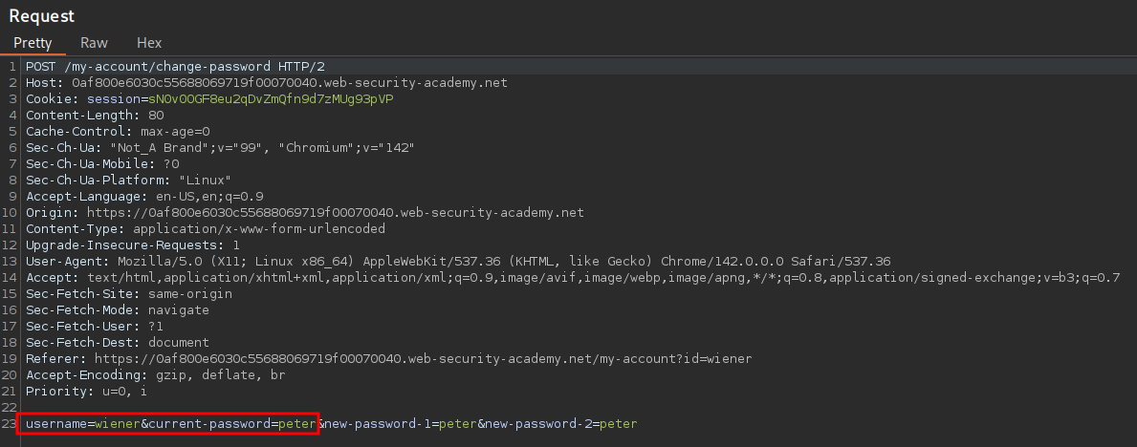This screenshot has height=447, width=1137.
Task: Click inside the Host header line
Action: coord(287,83)
